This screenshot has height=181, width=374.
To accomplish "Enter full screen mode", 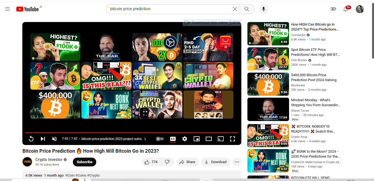I will [233, 139].
